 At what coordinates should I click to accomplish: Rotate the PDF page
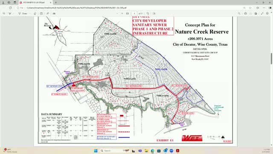coord(148,13)
